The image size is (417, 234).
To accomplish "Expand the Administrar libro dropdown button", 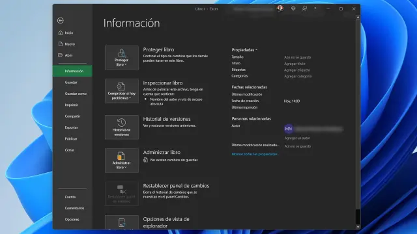I will [x=122, y=161].
